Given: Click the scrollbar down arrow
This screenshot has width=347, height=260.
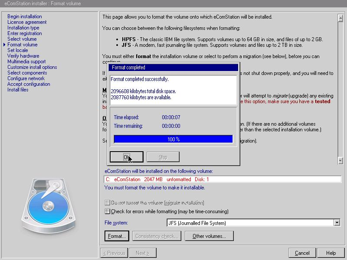Looking at the screenshot, I should pos(340,160).
